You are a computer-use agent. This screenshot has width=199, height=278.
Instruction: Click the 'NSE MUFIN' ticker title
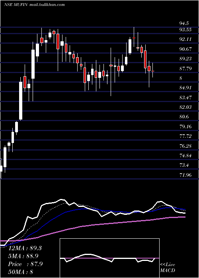[x=16, y=5]
